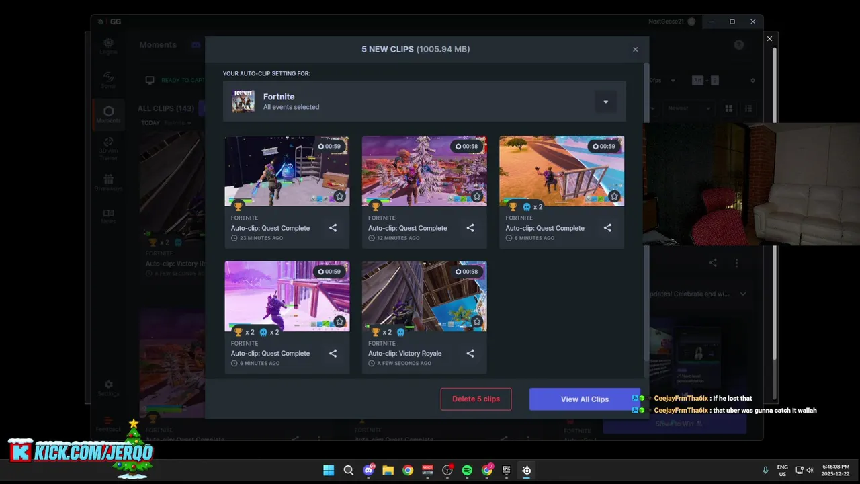860x484 pixels.
Task: Open the share icon below the webcam overlay
Action: (713, 263)
